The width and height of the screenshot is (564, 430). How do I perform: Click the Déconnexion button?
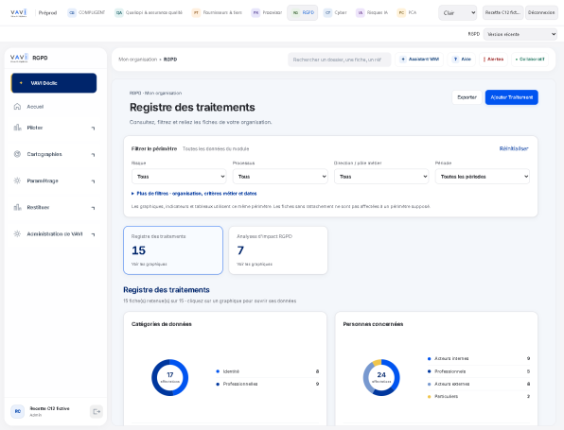point(541,12)
